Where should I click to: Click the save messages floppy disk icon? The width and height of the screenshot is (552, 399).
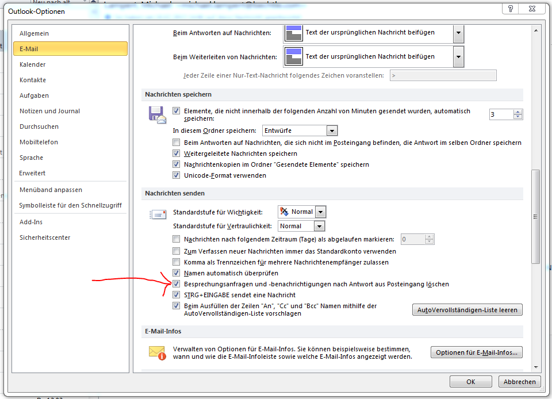(158, 115)
